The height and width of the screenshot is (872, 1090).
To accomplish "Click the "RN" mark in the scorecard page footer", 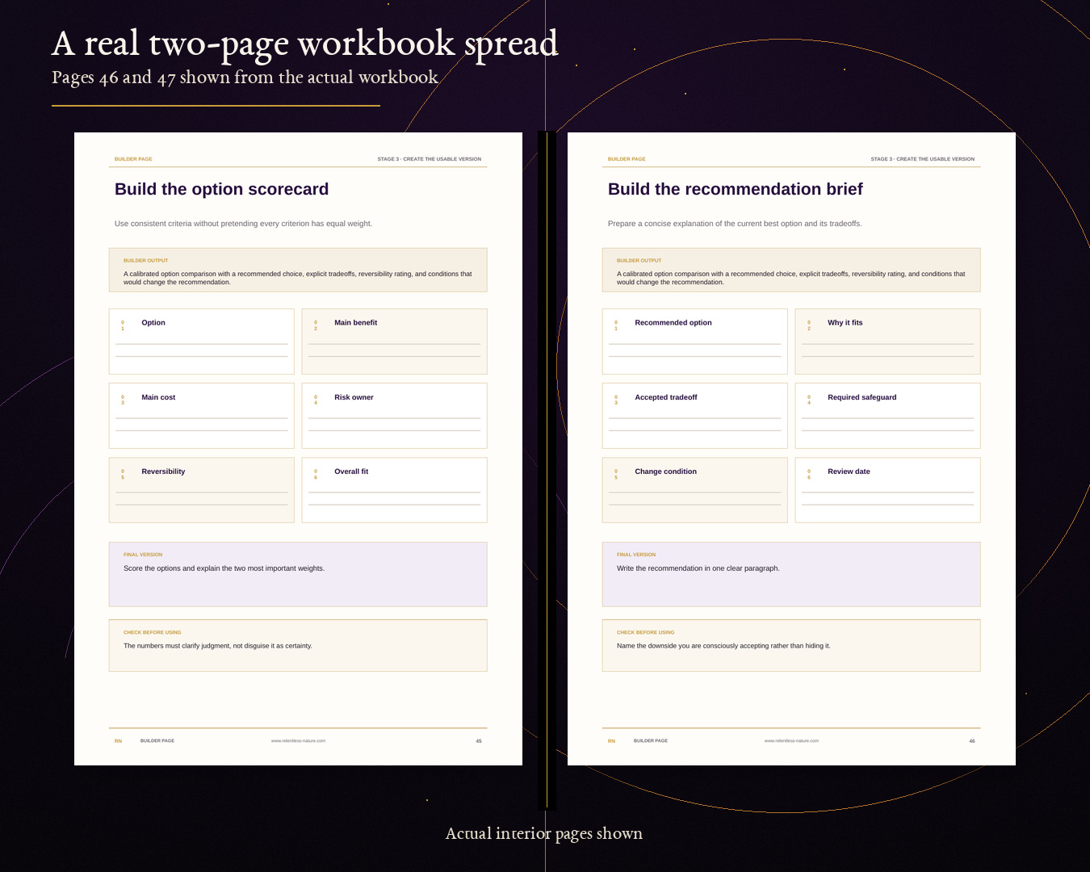I will tap(118, 741).
